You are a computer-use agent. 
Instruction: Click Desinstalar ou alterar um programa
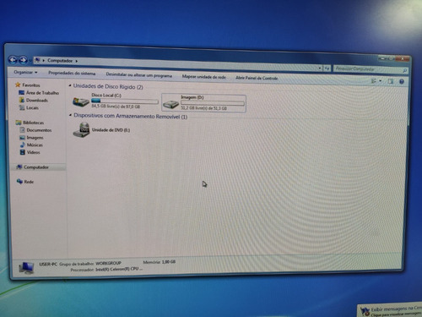click(139, 75)
